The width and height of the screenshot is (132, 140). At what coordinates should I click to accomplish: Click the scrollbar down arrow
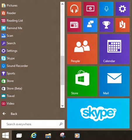pos(62,106)
